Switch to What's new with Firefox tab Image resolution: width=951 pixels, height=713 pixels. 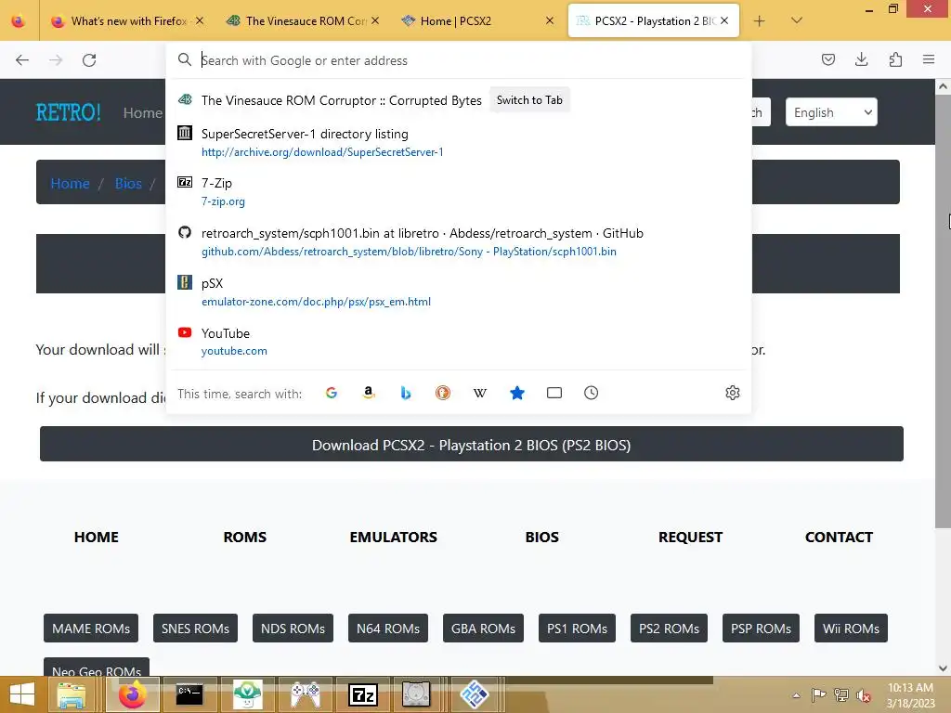pyautogui.click(x=128, y=21)
